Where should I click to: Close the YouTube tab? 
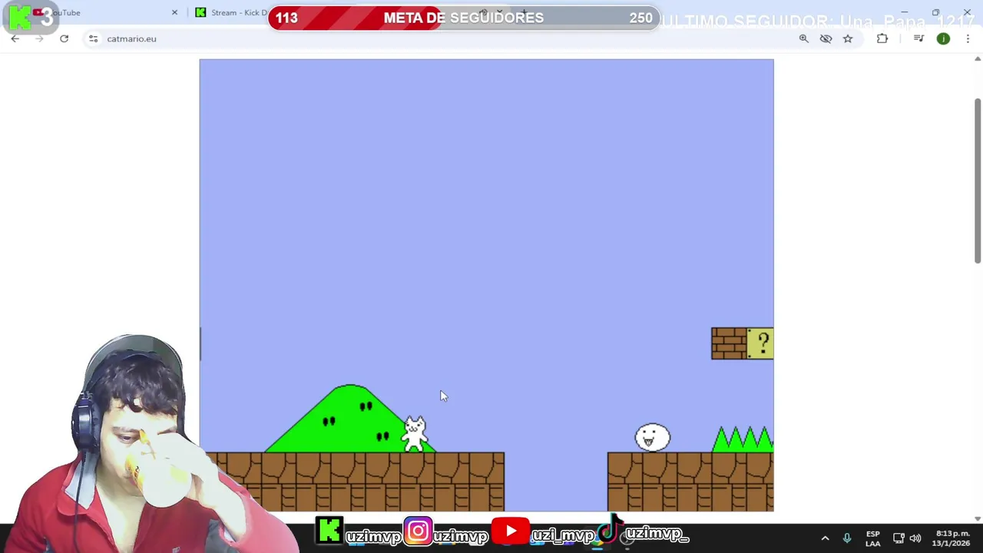(174, 12)
